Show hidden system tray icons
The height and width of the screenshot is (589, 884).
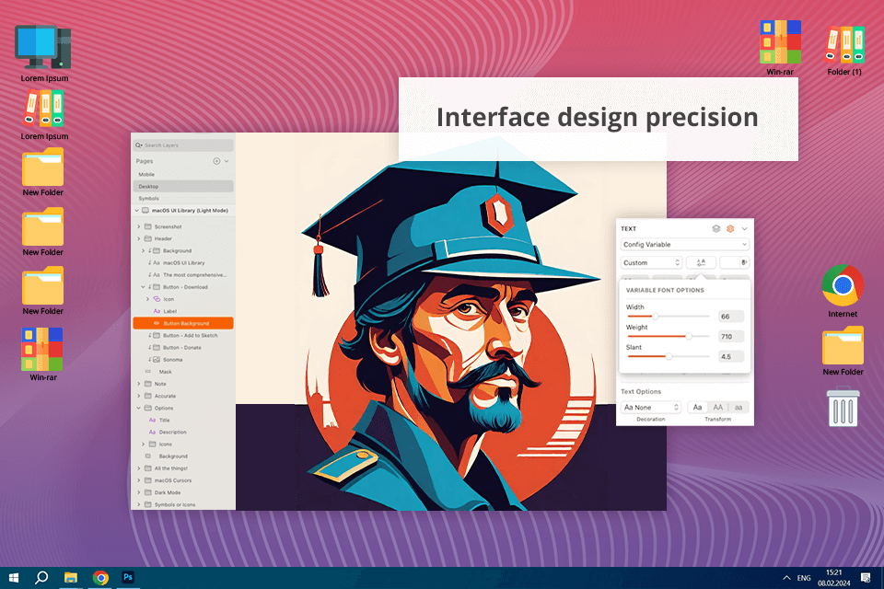pyautogui.click(x=786, y=578)
